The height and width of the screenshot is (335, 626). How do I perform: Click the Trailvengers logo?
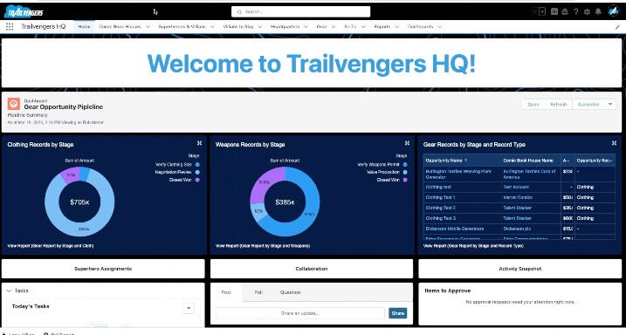pos(24,12)
